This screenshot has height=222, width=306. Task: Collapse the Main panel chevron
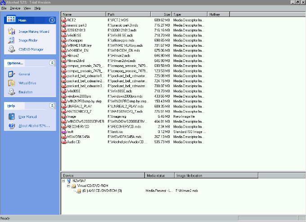tap(52, 20)
